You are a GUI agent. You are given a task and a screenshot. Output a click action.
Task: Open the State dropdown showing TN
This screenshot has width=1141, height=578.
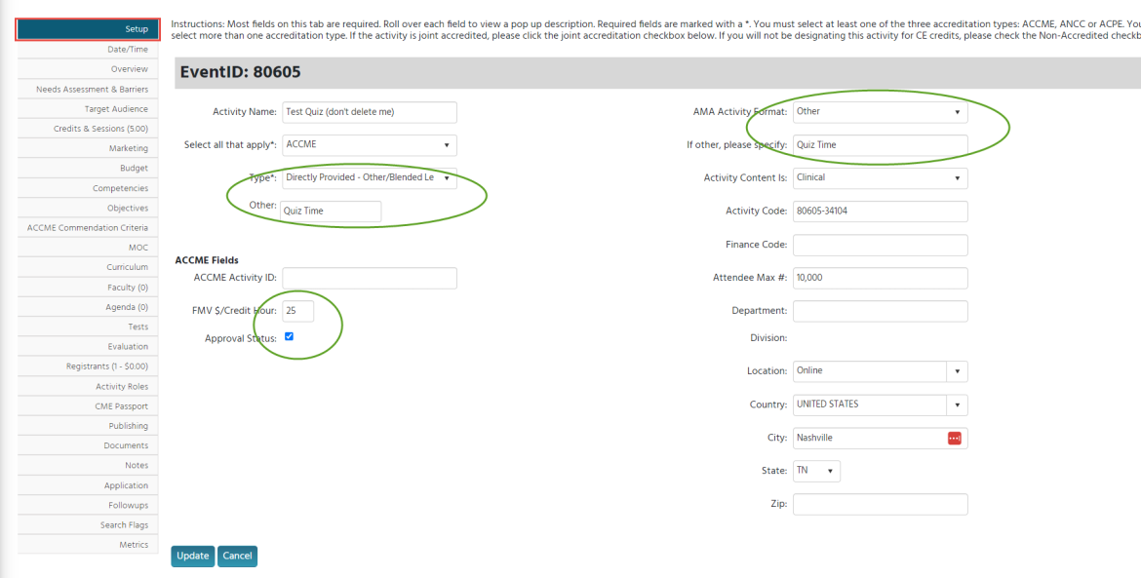click(x=816, y=472)
